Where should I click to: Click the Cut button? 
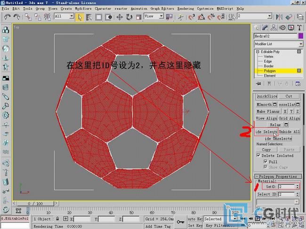coord(289,96)
